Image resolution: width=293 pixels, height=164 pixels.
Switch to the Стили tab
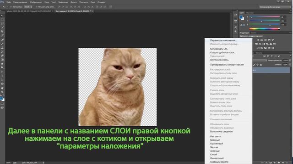pyautogui.click(x=254, y=33)
